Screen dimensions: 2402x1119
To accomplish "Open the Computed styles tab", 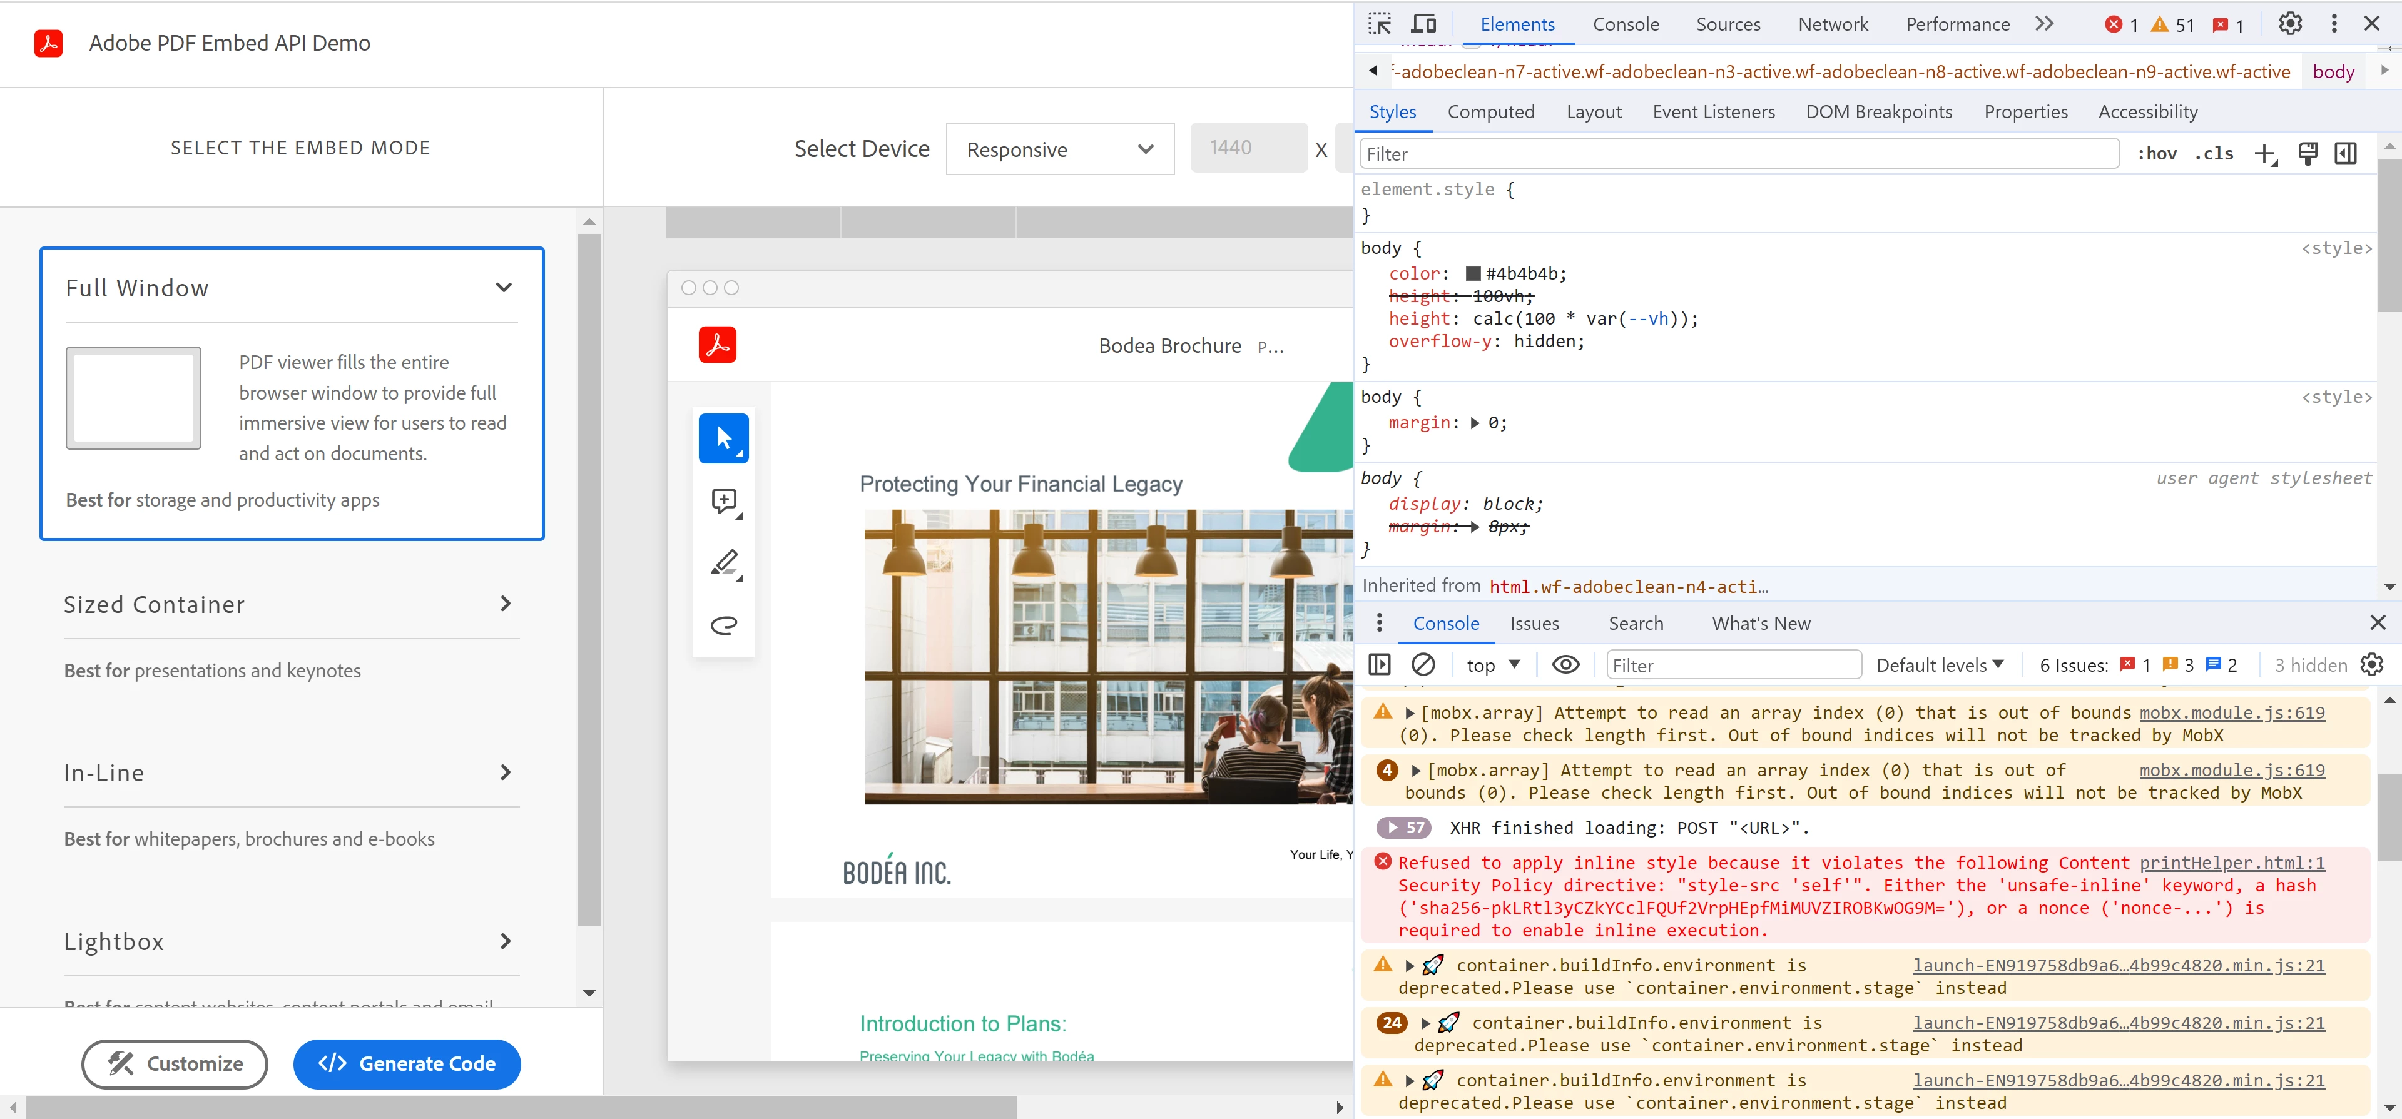I will [1490, 112].
